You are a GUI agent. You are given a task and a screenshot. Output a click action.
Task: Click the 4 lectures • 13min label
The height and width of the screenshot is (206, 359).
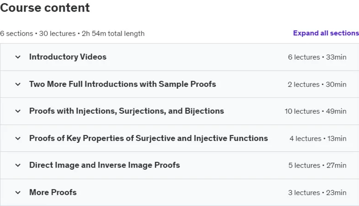coord(318,139)
